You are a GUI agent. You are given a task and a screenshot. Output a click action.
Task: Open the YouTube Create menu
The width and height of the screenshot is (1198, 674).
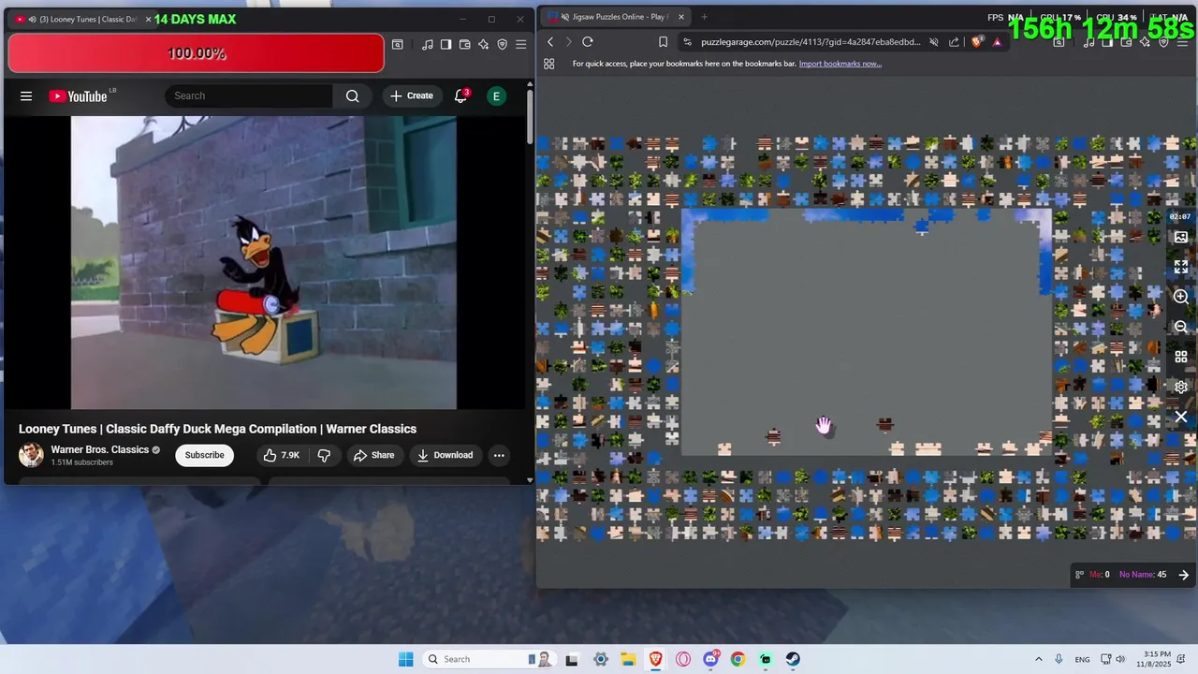[412, 95]
